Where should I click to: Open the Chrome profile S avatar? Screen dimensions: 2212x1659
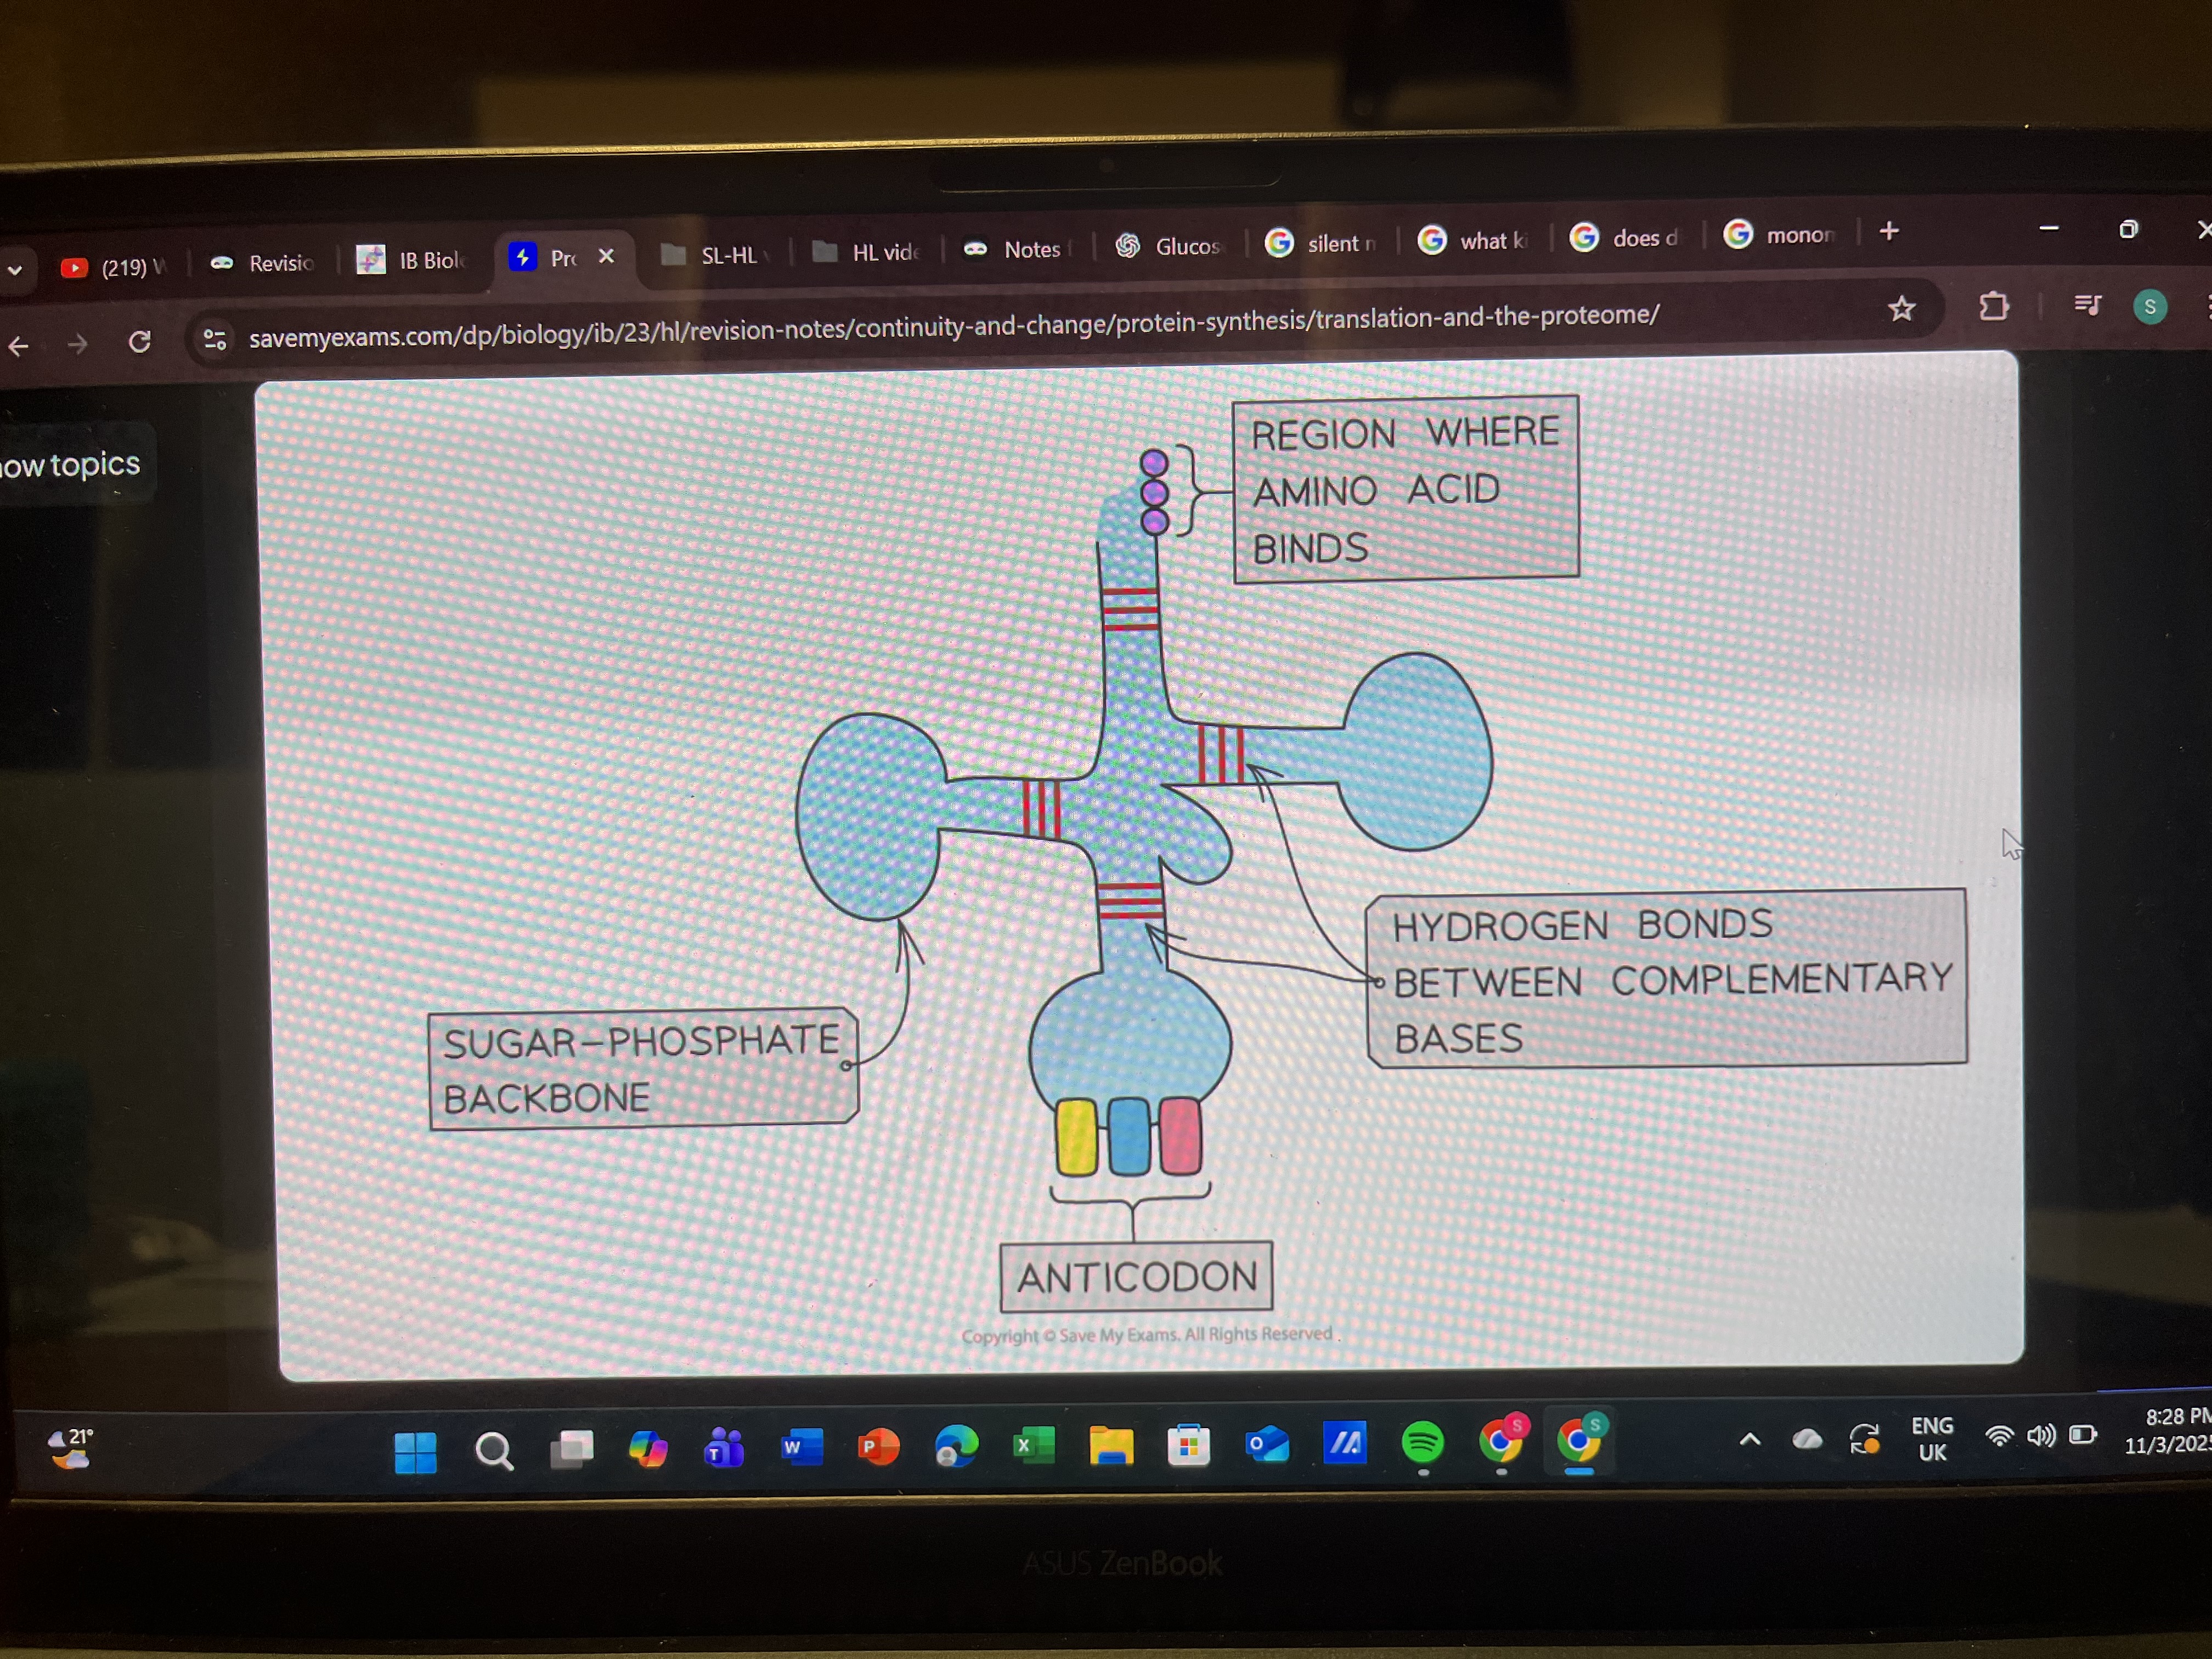2150,306
